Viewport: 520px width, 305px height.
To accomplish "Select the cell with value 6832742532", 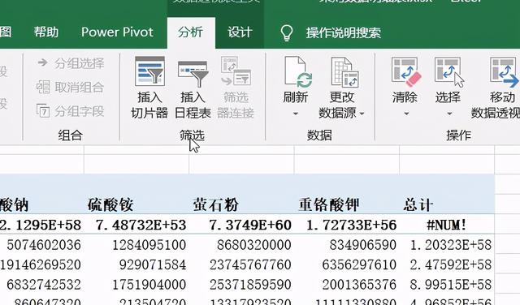I will 41,285.
